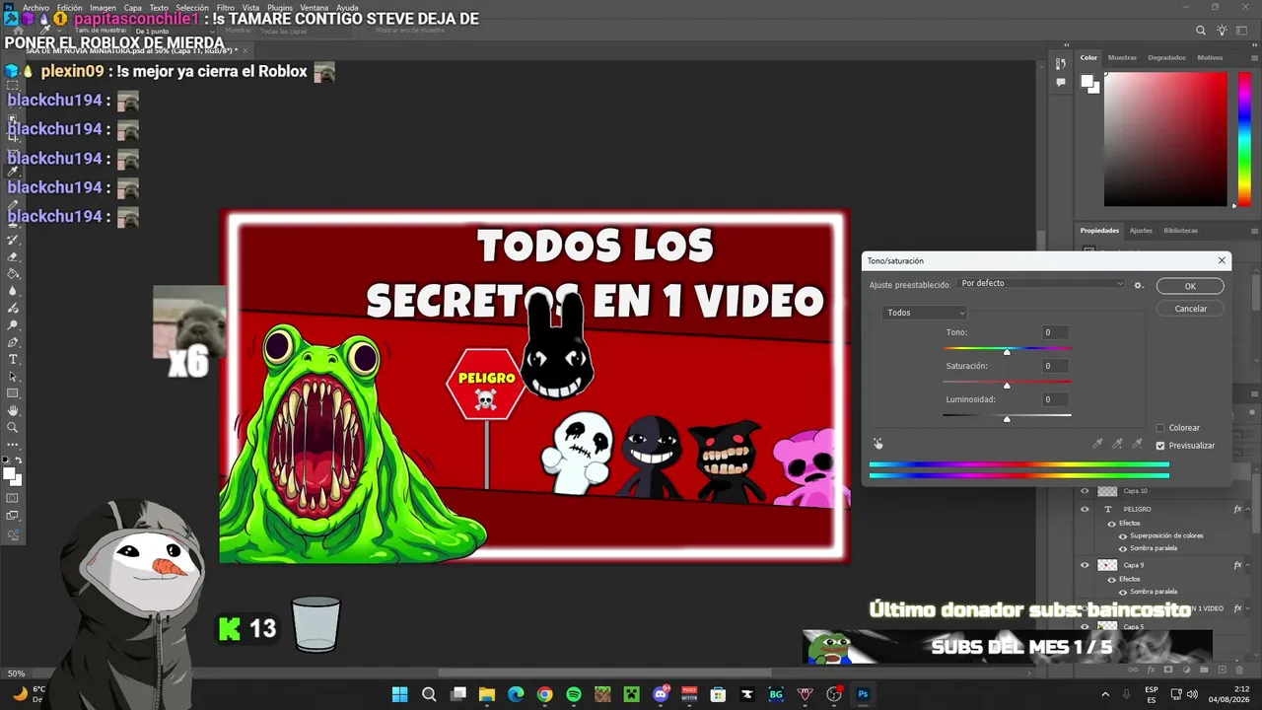The height and width of the screenshot is (710, 1262).
Task: Open Spotify from the taskbar
Action: click(x=574, y=694)
